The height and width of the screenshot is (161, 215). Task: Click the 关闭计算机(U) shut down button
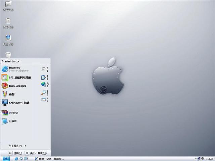pyautogui.click(x=36, y=153)
